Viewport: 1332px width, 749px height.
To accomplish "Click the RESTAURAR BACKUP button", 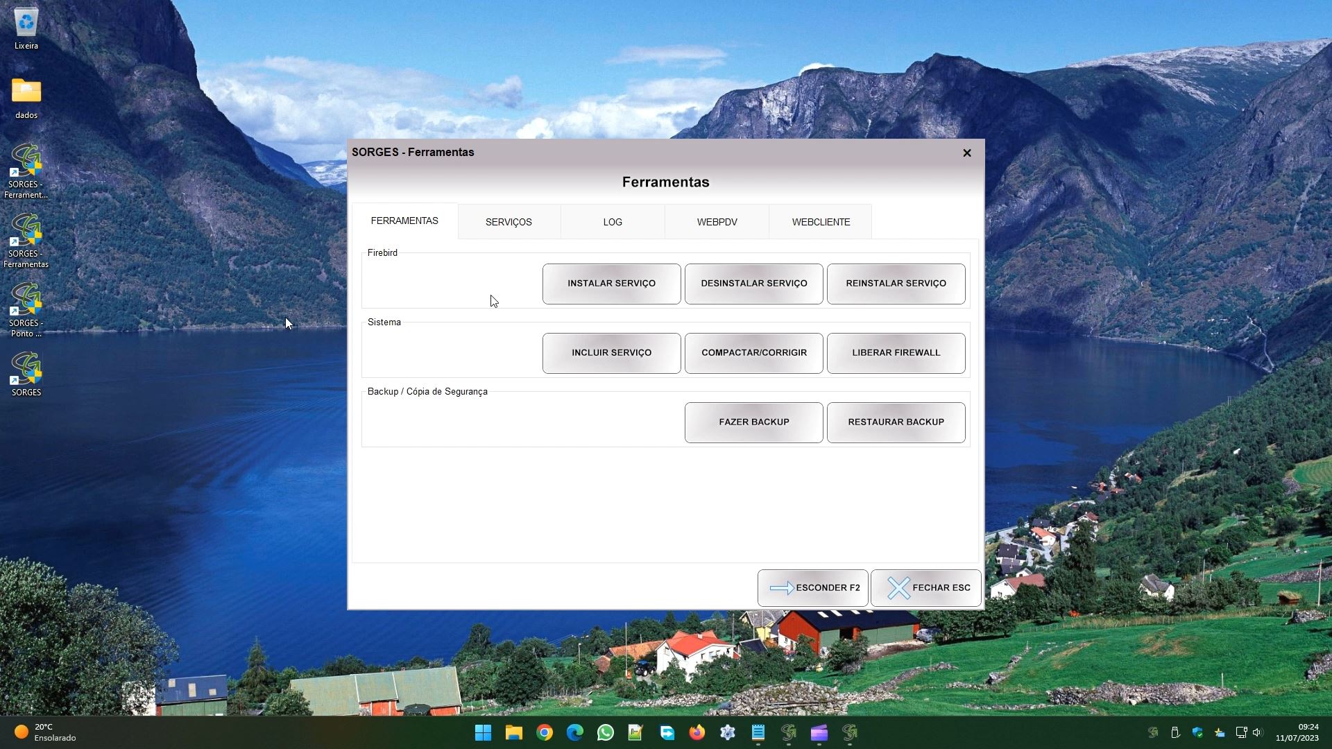I will 896,422.
